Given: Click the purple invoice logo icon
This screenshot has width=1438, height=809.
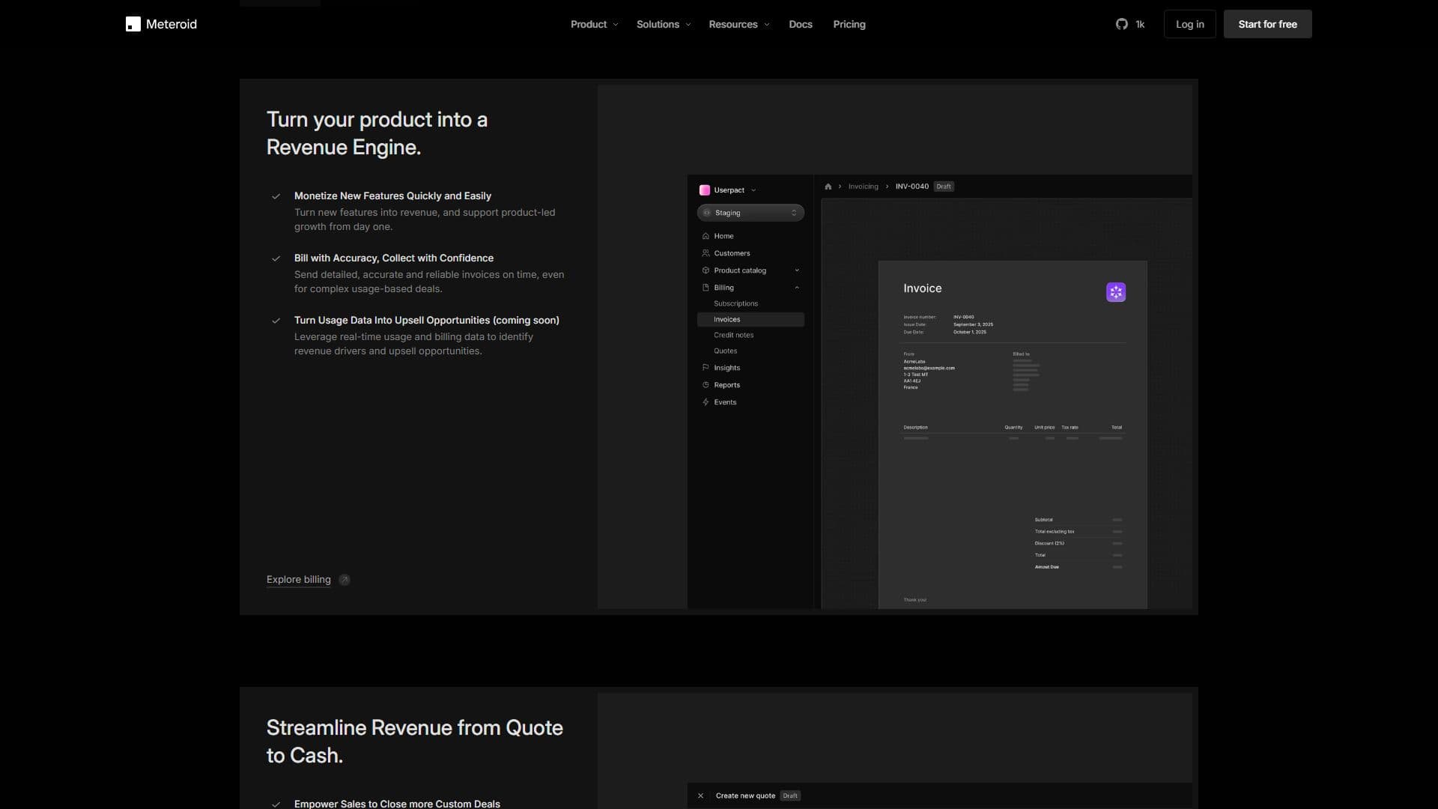Looking at the screenshot, I should [x=1116, y=292].
